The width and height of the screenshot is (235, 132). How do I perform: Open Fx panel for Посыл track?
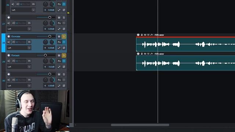[x=59, y=61]
